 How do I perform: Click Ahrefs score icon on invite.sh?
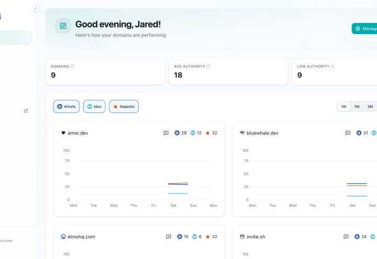[x=357, y=237]
